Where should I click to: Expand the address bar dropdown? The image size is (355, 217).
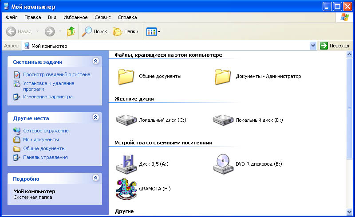313,46
